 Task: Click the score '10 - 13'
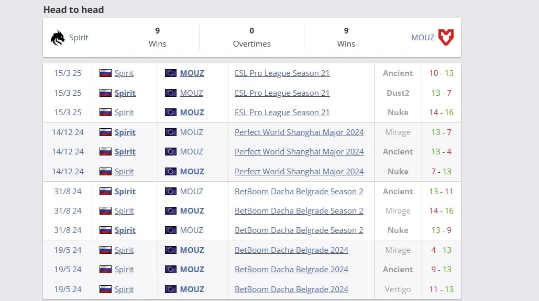[x=442, y=73]
